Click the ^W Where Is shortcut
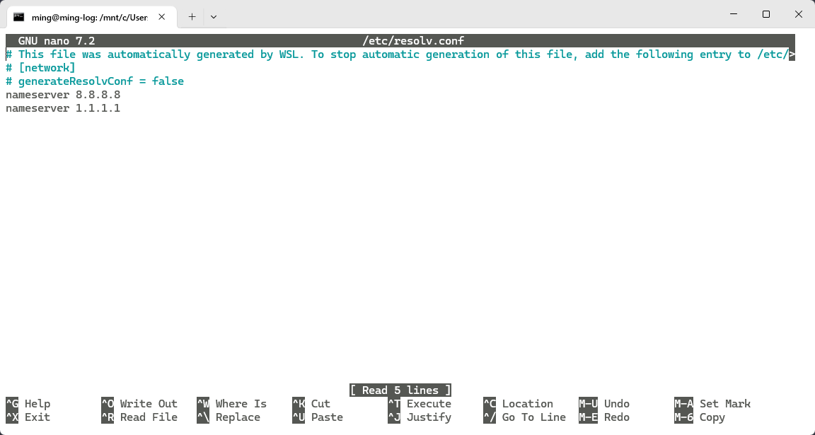This screenshot has height=435, width=815. tap(232, 404)
